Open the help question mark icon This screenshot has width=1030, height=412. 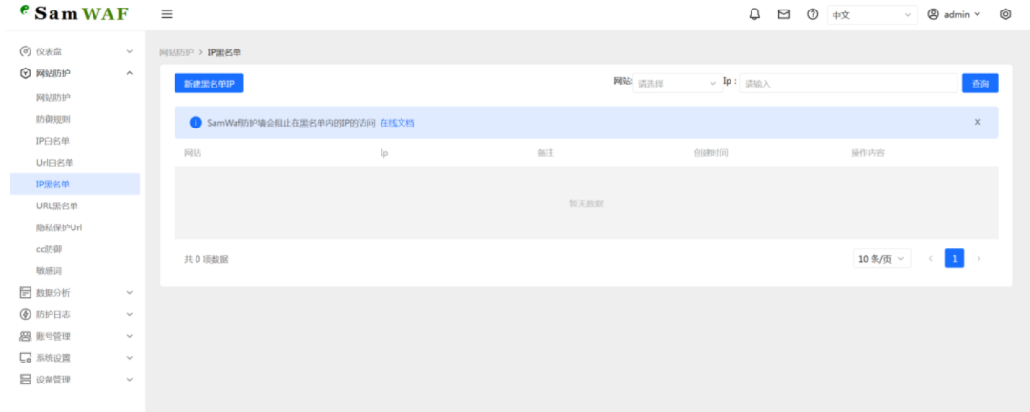coord(812,14)
